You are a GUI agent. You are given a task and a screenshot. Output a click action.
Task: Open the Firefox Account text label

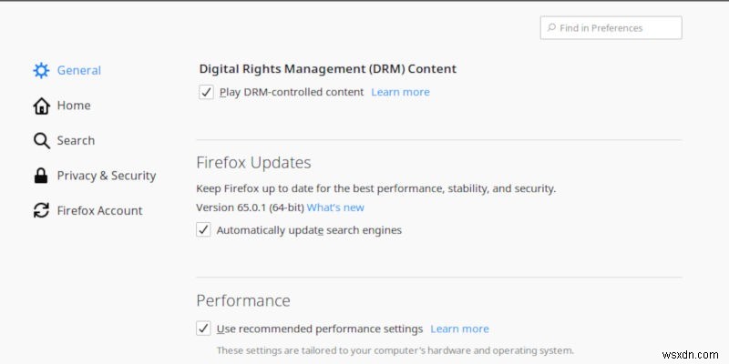pyautogui.click(x=99, y=210)
